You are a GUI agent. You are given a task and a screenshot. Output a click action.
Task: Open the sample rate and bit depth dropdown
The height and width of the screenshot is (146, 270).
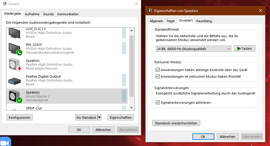point(193,49)
